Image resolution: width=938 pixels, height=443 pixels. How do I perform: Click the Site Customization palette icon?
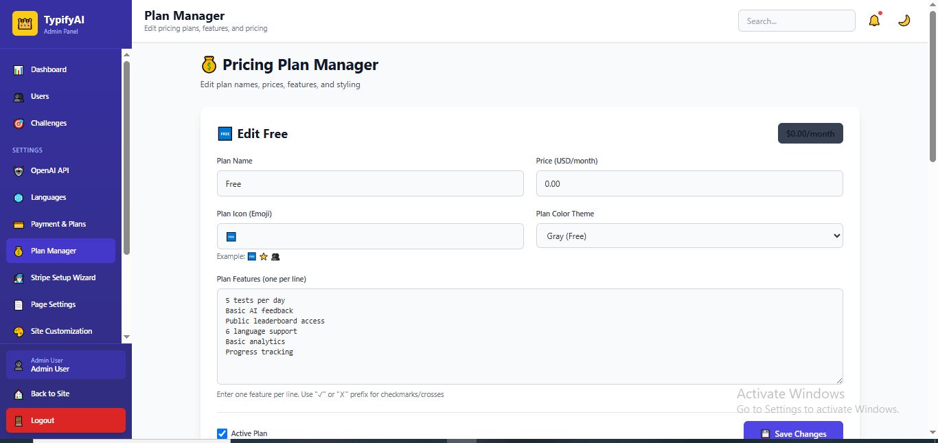click(x=19, y=332)
